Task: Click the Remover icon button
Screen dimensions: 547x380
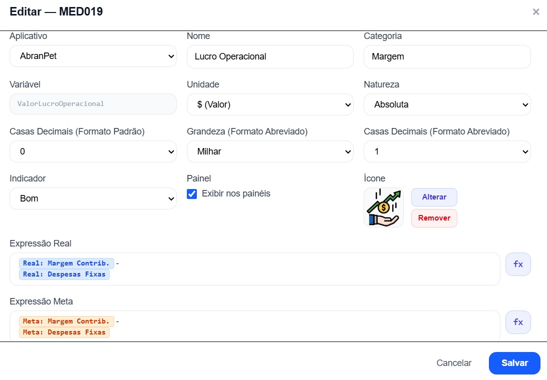Action: 434,218
